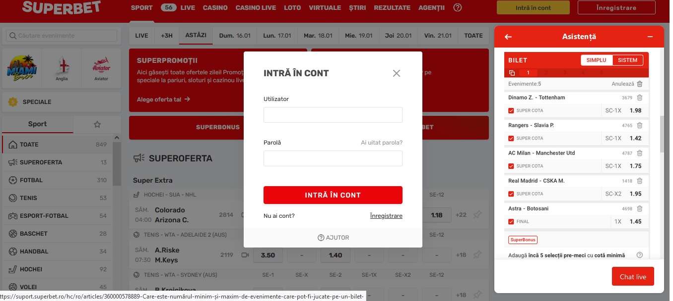Focus the Parolă password field
Image resolution: width=673 pixels, height=301 pixels.
point(333,158)
